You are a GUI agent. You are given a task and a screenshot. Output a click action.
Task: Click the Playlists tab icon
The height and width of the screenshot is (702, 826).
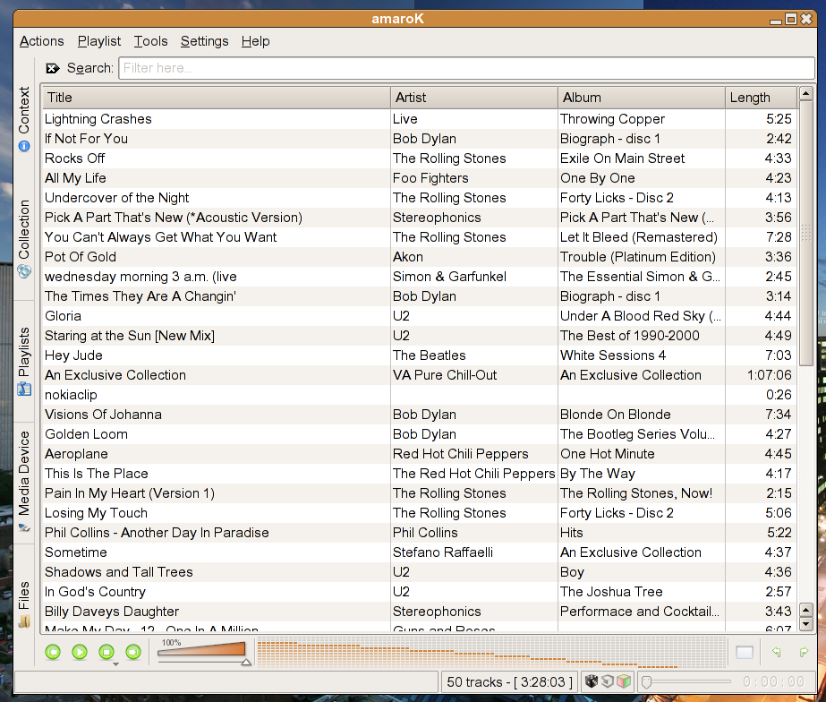click(x=24, y=389)
